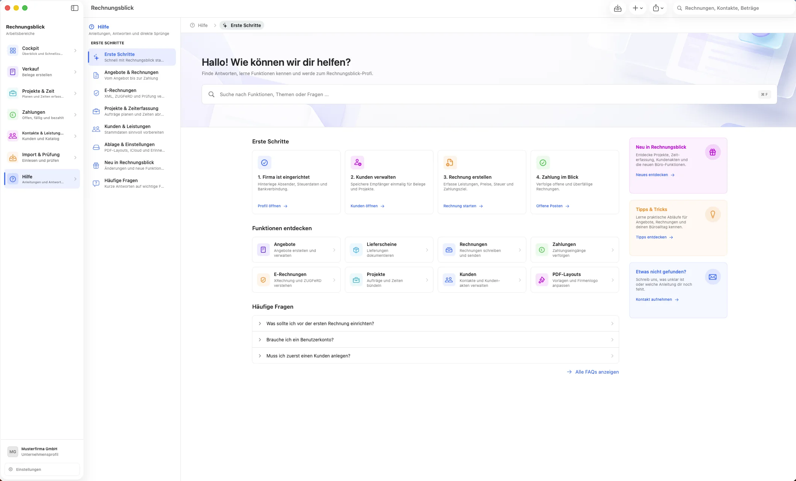Select Ablage & Einstellungen help topic

[132, 147]
